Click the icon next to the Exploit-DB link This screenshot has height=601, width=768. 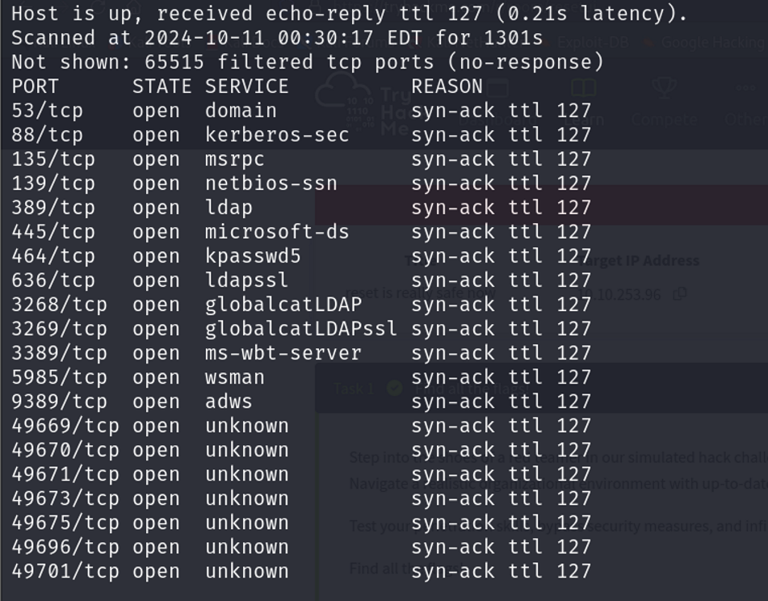[x=547, y=42]
